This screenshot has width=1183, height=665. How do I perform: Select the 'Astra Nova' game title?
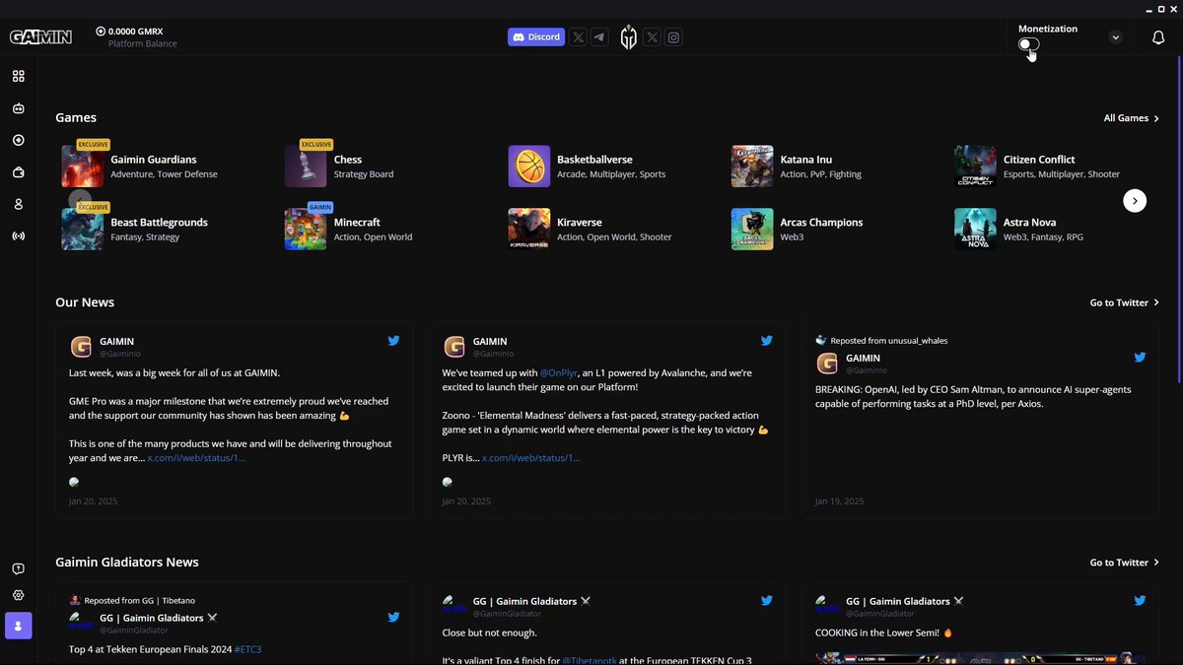click(1031, 223)
